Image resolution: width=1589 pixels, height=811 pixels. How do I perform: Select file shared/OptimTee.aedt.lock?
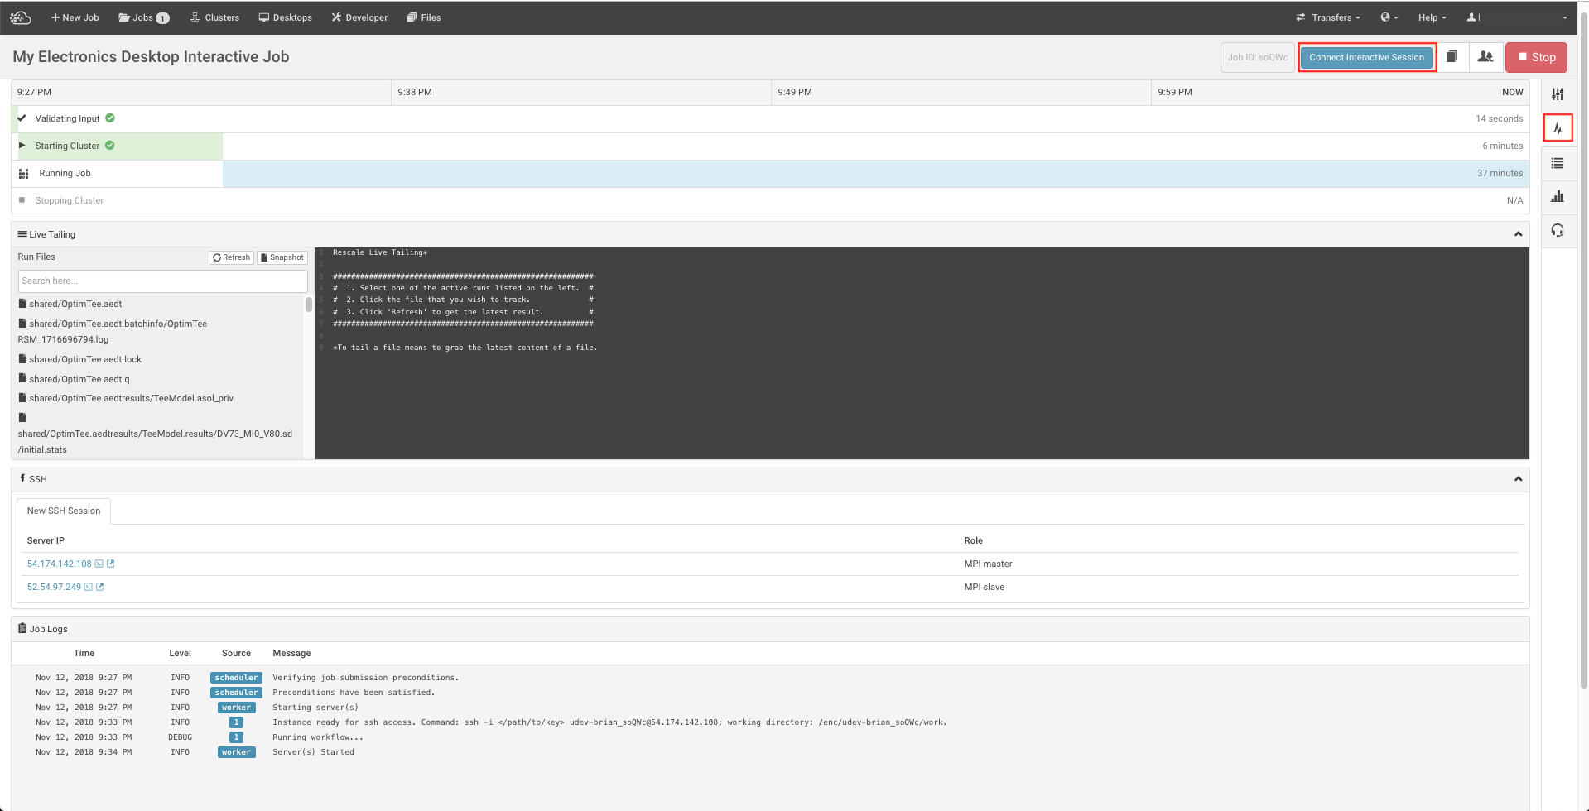pos(80,359)
